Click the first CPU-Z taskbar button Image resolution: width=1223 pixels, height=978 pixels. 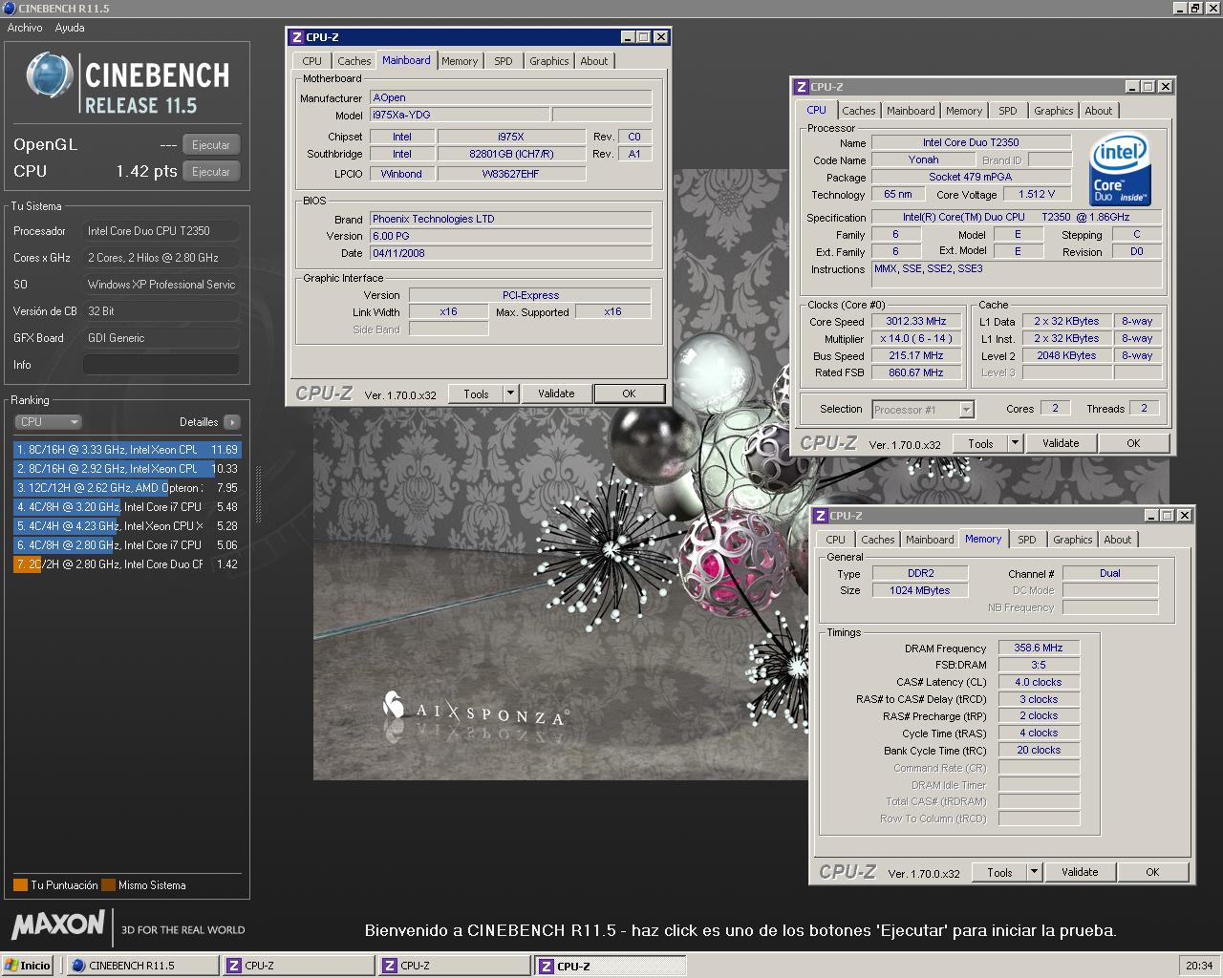299,966
